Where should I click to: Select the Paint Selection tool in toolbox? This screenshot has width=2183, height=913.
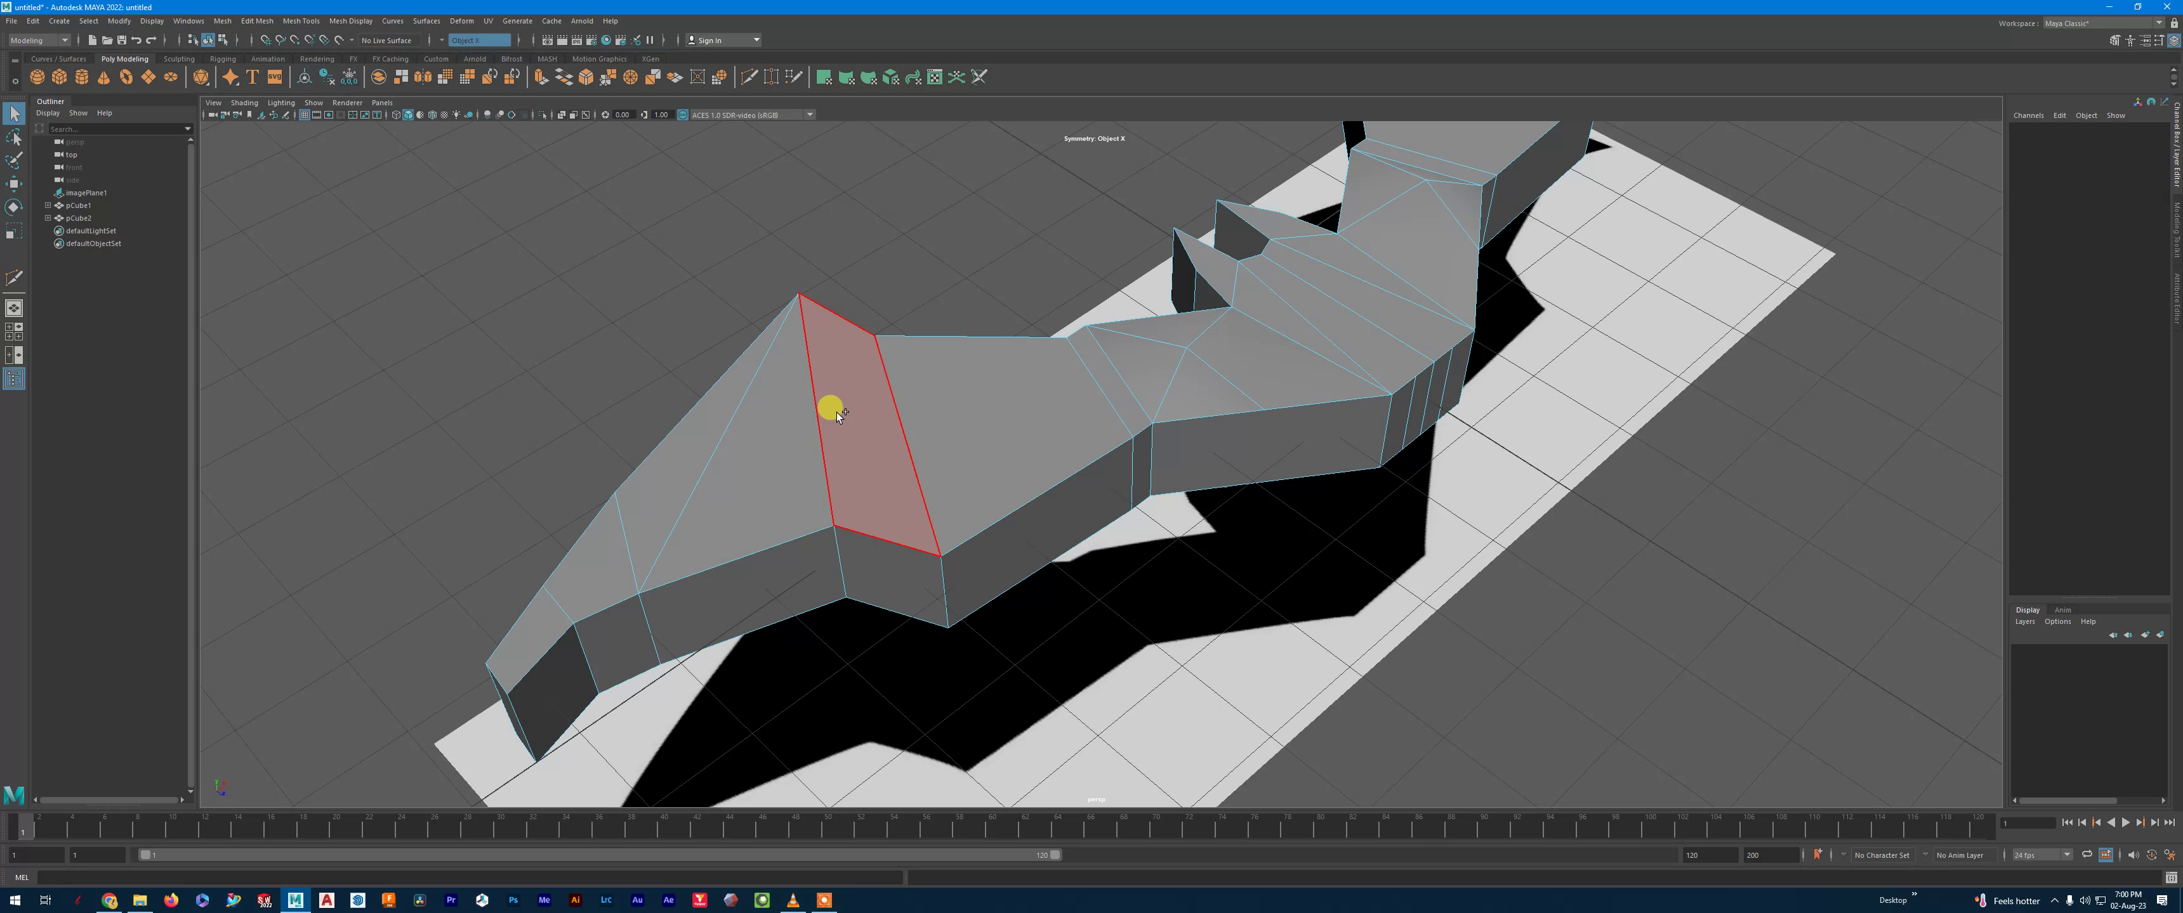coord(13,160)
